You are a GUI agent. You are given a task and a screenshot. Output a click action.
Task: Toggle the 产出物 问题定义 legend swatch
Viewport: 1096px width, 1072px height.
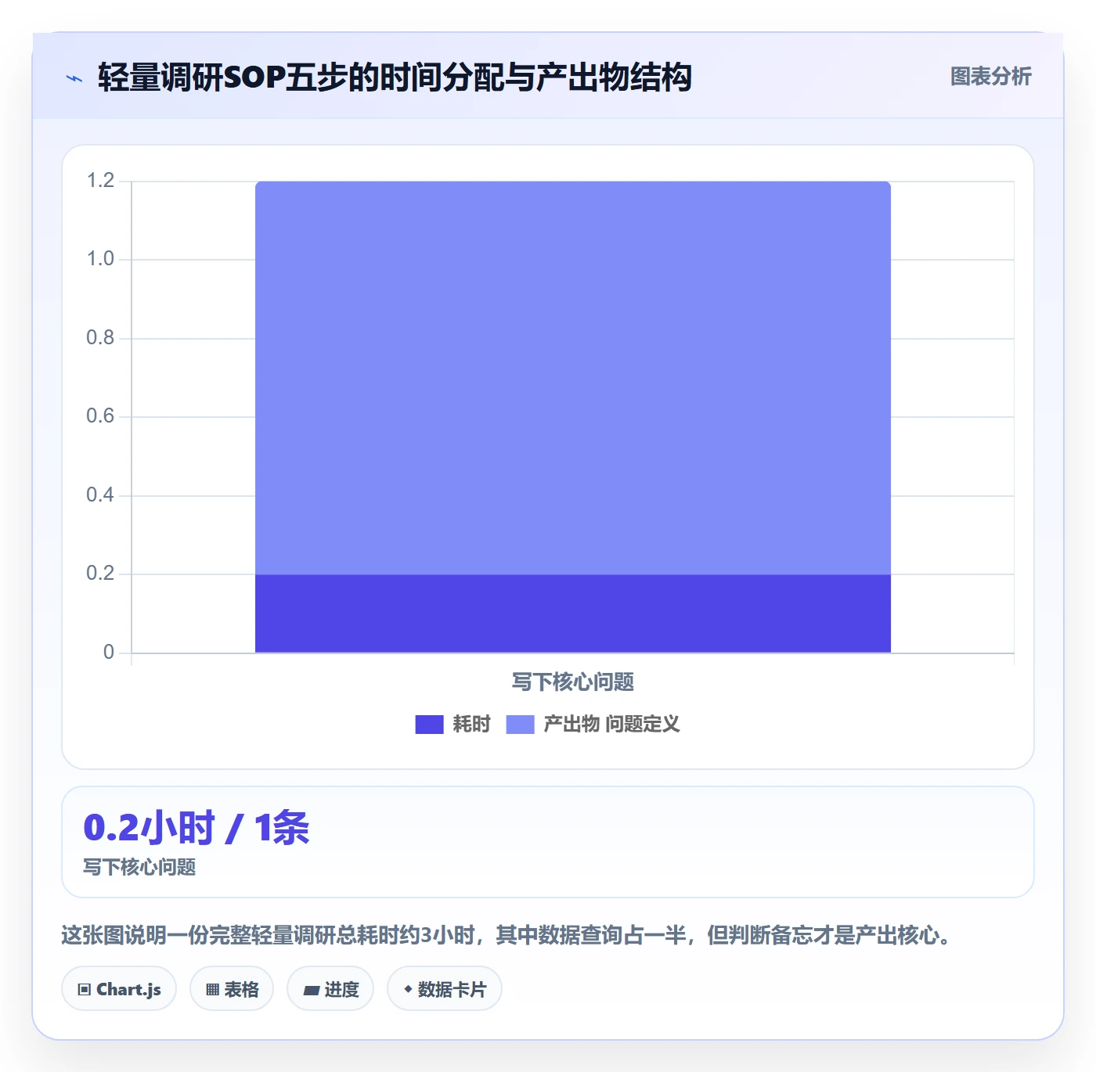(x=521, y=725)
